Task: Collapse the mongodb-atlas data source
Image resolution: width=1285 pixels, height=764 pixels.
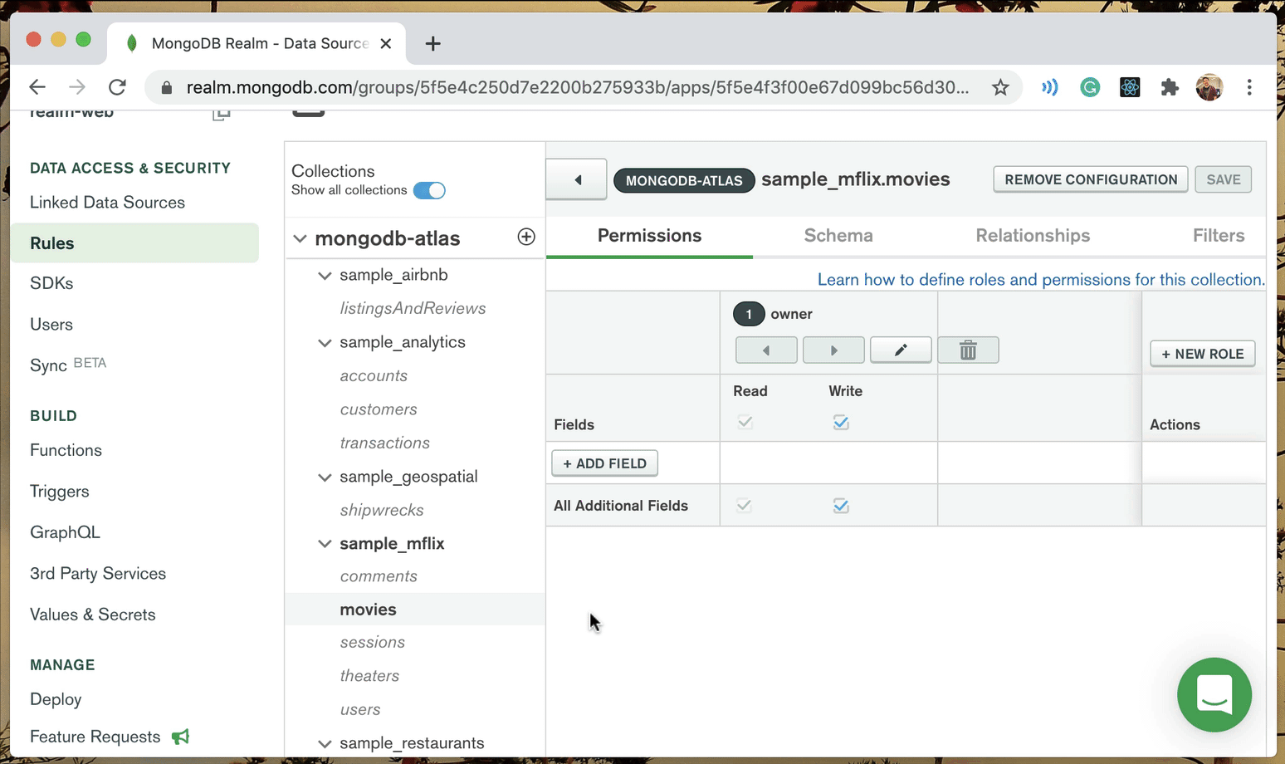Action: click(x=300, y=238)
